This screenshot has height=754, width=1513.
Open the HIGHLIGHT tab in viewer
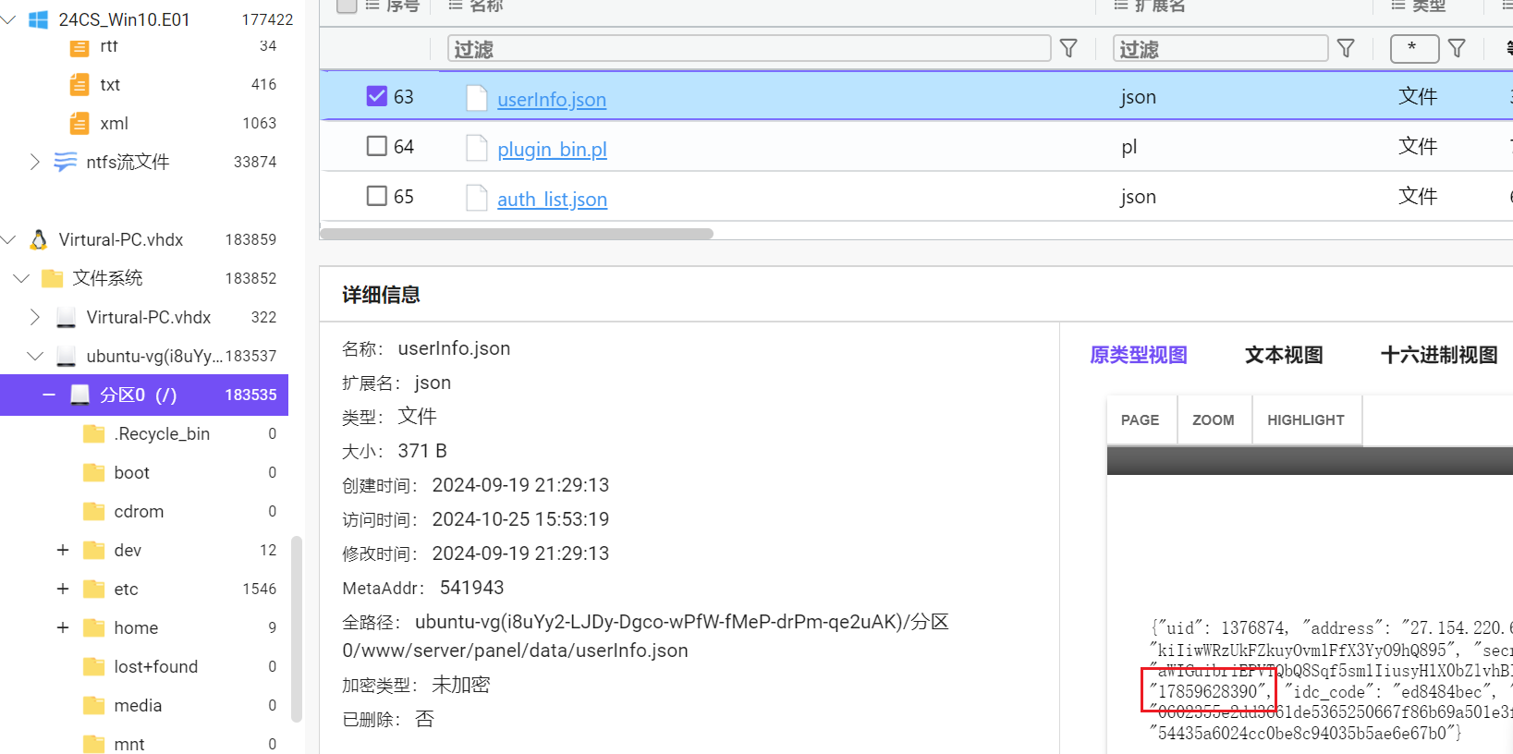(x=1306, y=420)
